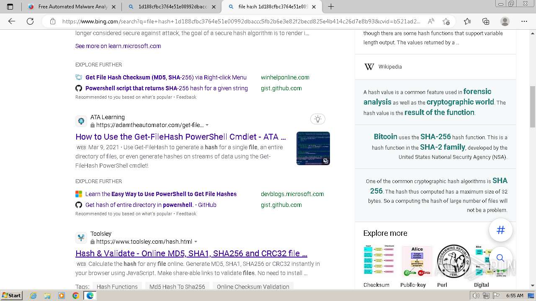Image resolution: width=536 pixels, height=301 pixels.
Task: Open How to Use the Get-FileHash PowerShell Cmdlet
Action: coord(180,137)
